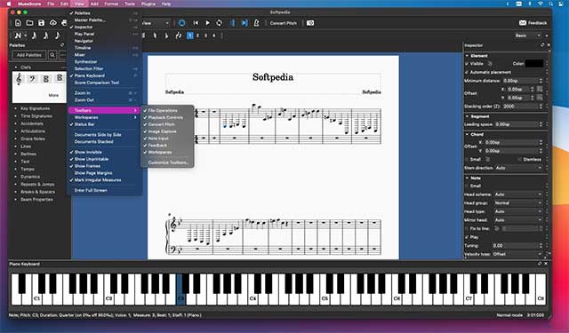Start playback with the Play button
The height and width of the screenshot is (333, 569).
point(207,23)
